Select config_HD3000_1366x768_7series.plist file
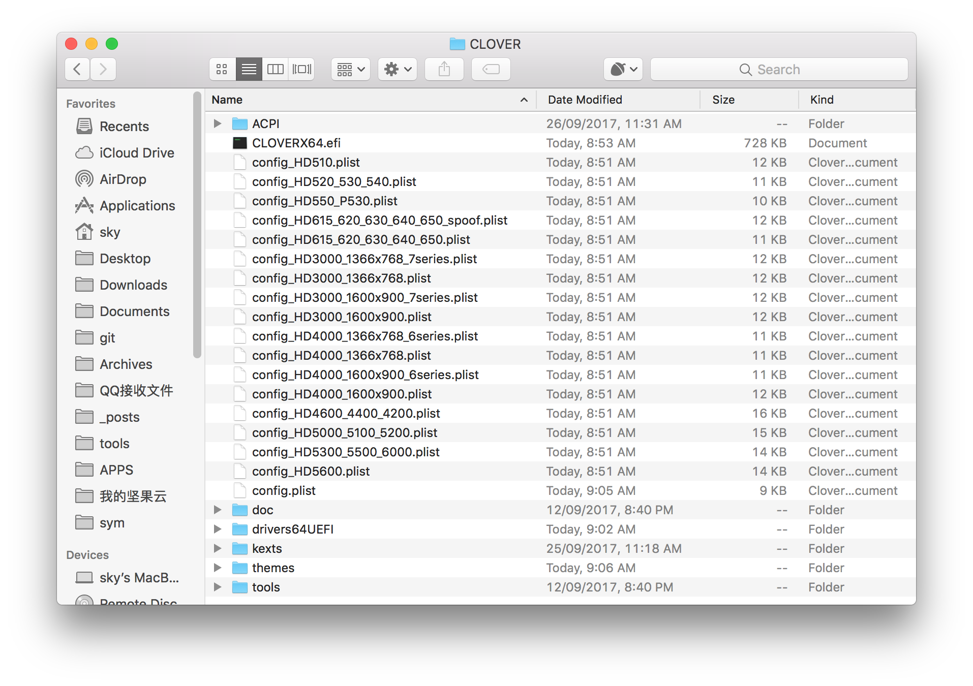 pyautogui.click(x=560, y=259)
